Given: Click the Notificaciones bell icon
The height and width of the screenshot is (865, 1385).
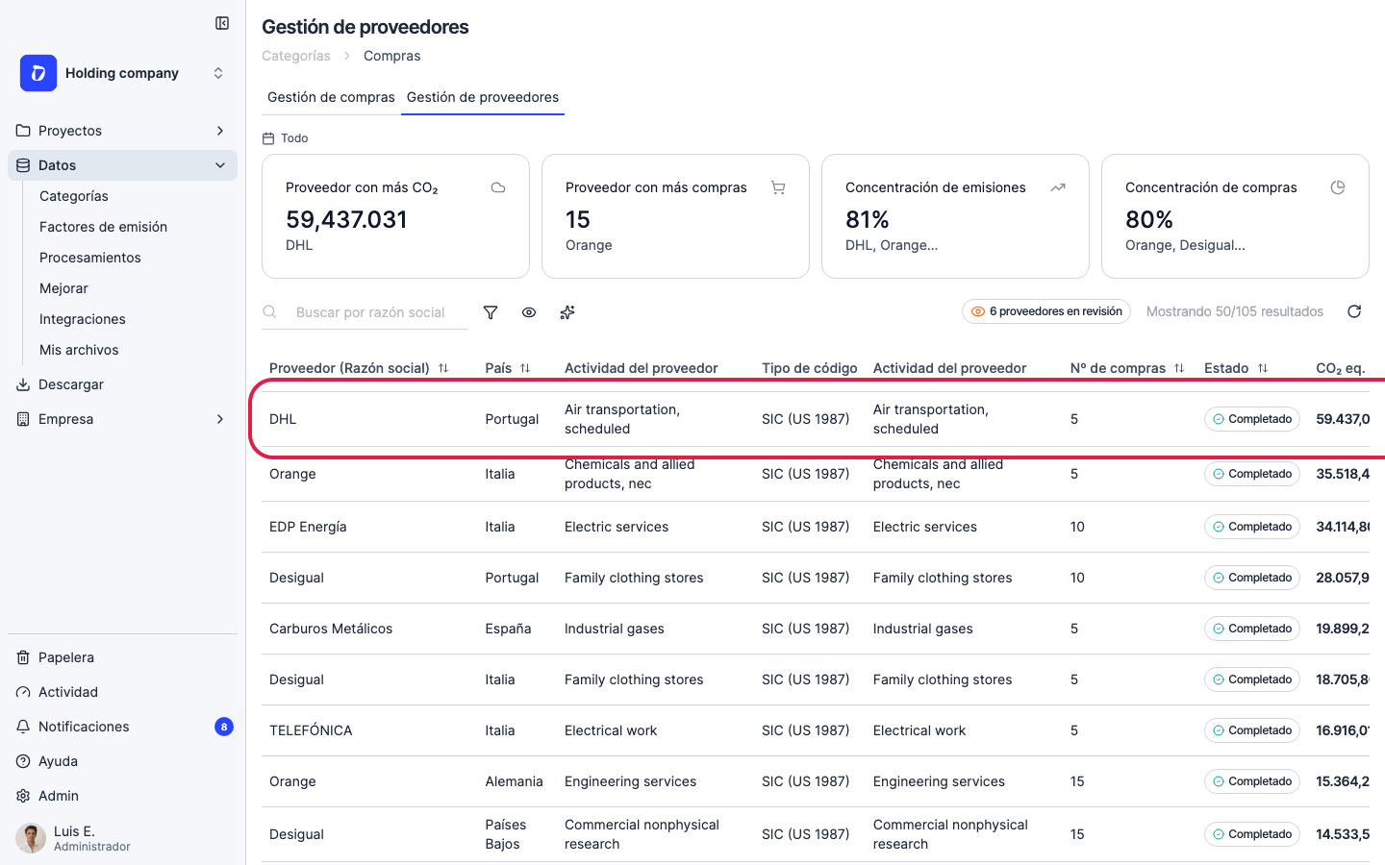Looking at the screenshot, I should [x=23, y=727].
